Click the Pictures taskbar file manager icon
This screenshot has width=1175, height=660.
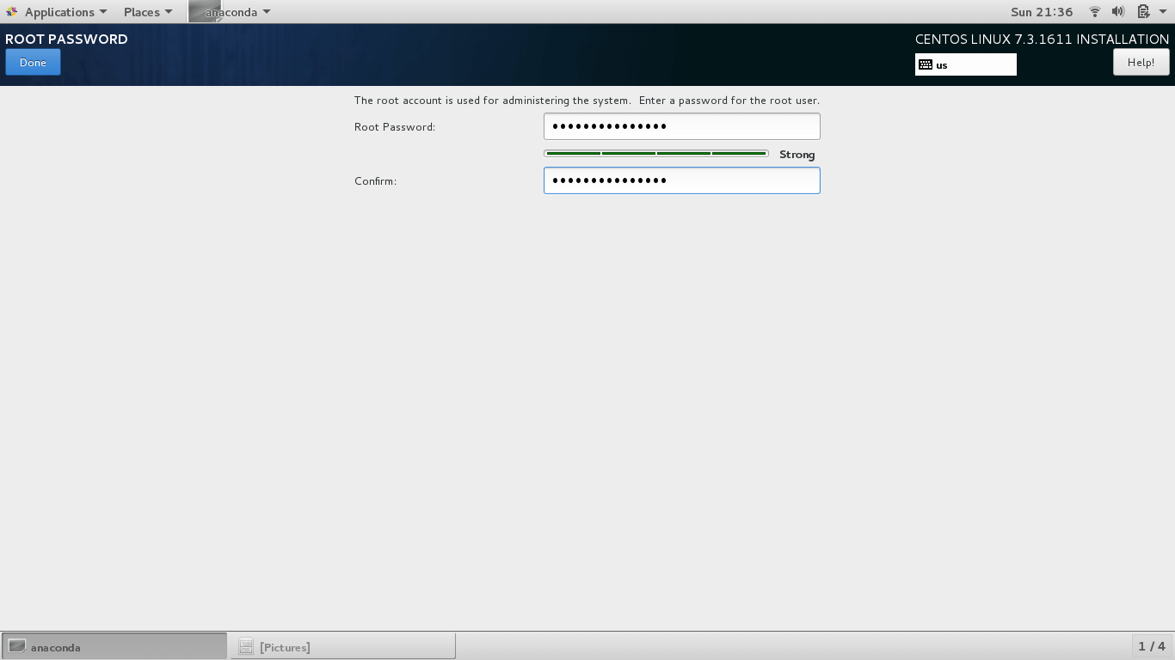pyautogui.click(x=245, y=646)
